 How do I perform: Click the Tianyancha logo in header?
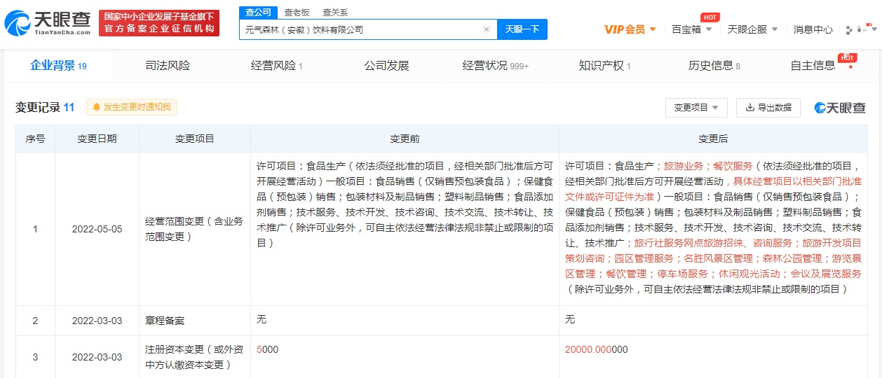[47, 23]
